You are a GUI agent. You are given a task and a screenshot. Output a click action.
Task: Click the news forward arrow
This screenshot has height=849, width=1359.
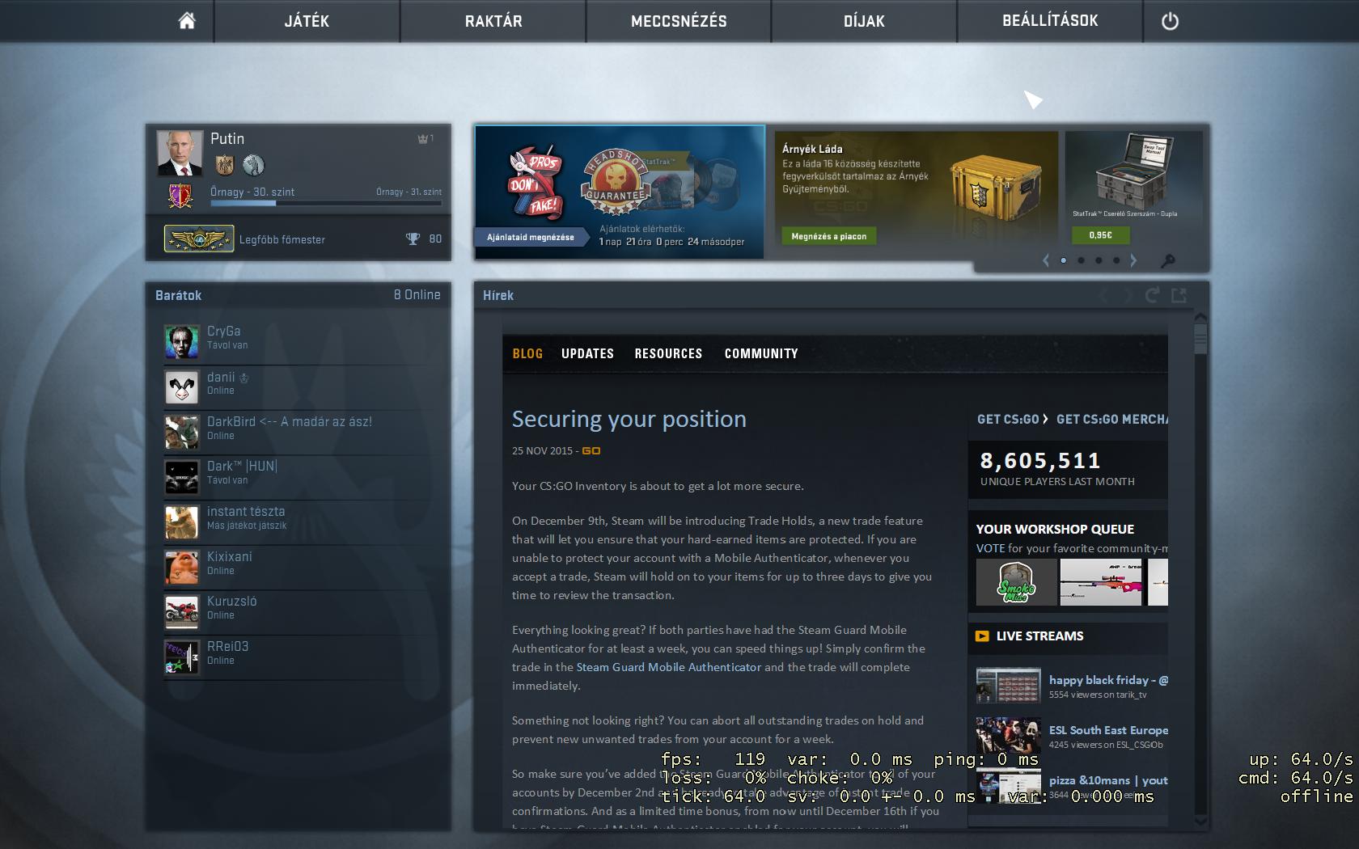tap(1127, 296)
